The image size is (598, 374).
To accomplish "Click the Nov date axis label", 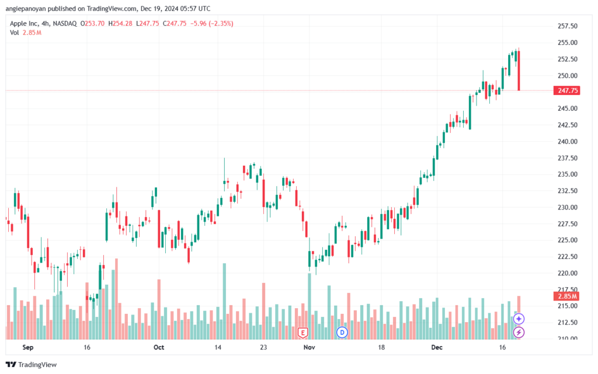I will [x=310, y=347].
